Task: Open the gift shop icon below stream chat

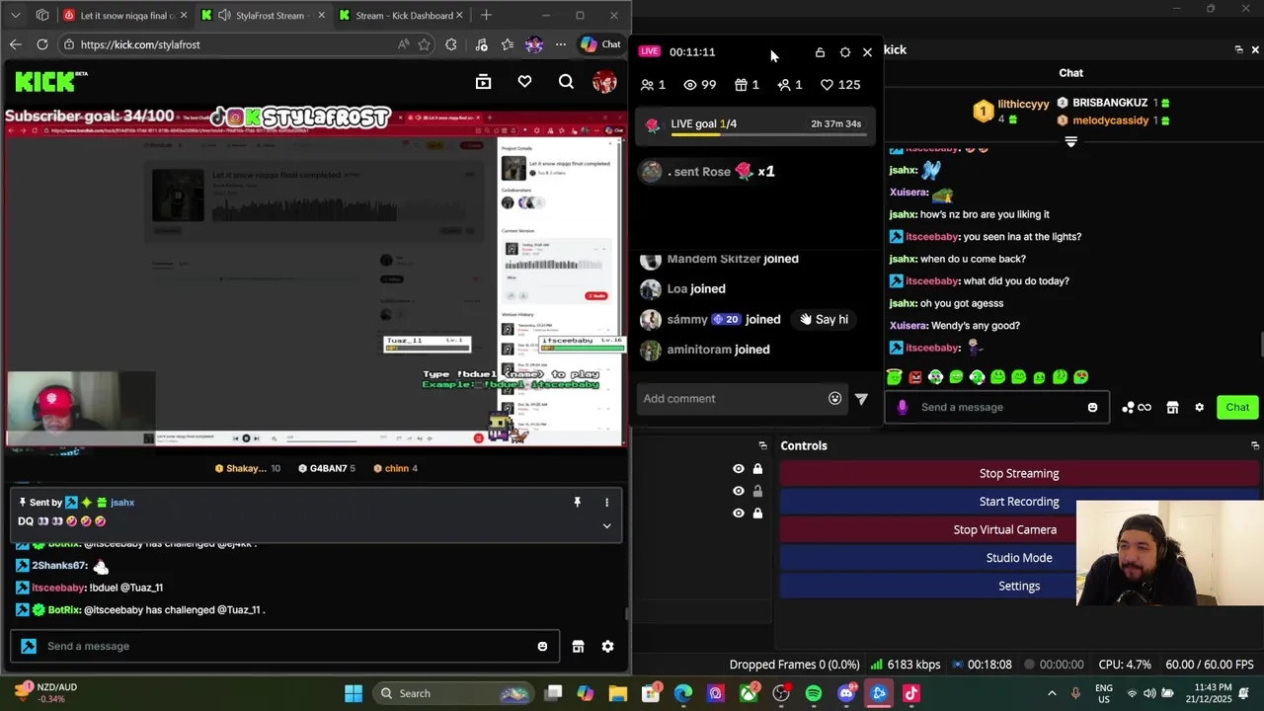Action: pyautogui.click(x=578, y=646)
